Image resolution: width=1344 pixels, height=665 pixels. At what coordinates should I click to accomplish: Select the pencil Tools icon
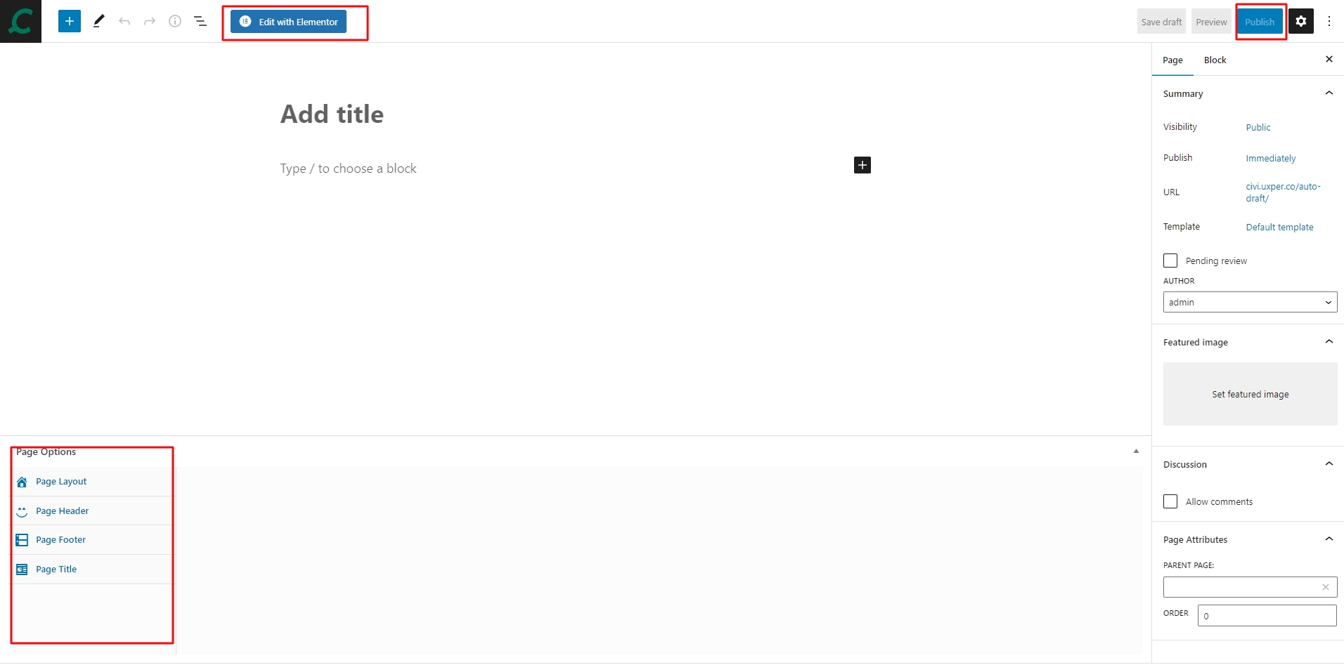tap(98, 21)
